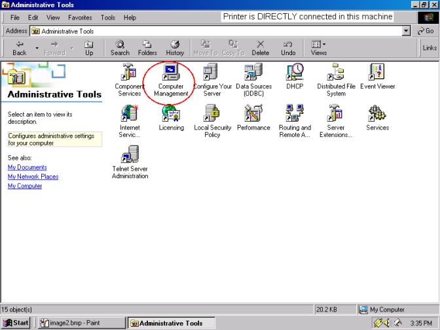Open the Favorites menu
This screenshot has height=330, width=440.
(80, 18)
